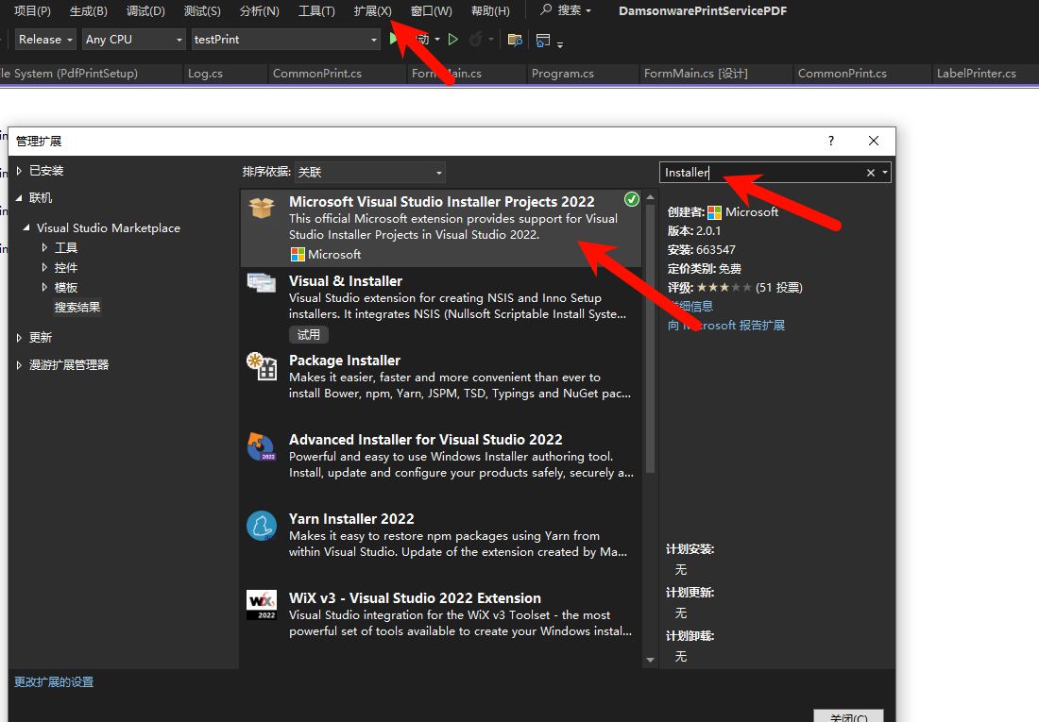The height and width of the screenshot is (722, 1039).
Task: Click the search magnifier icon in menu bar
Action: pyautogui.click(x=546, y=10)
